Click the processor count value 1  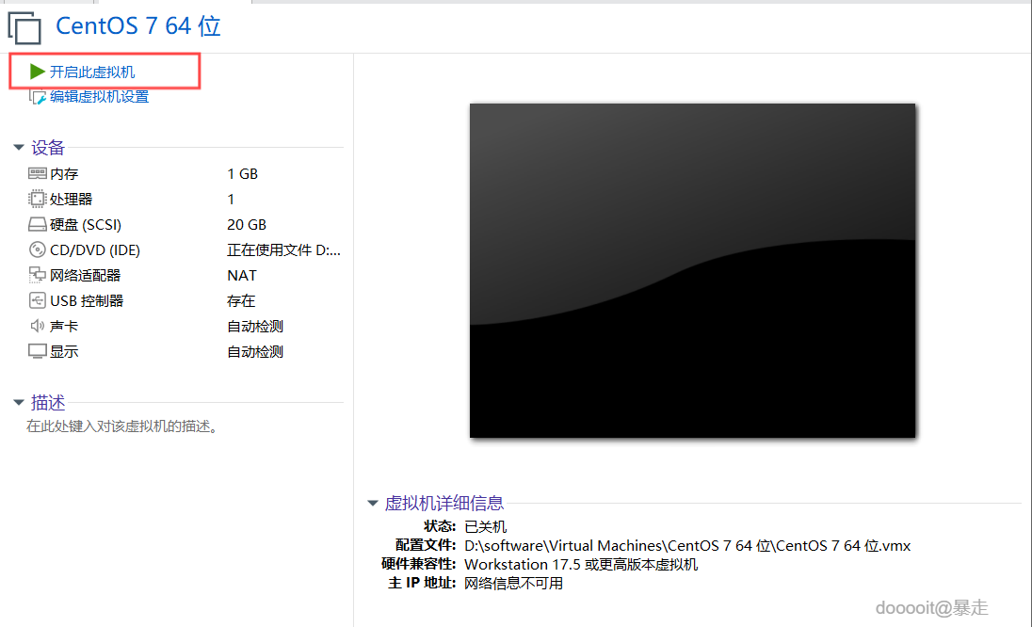point(231,199)
